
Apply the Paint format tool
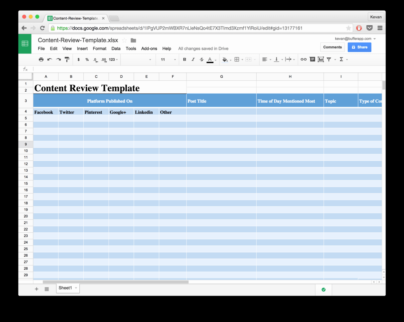point(67,59)
